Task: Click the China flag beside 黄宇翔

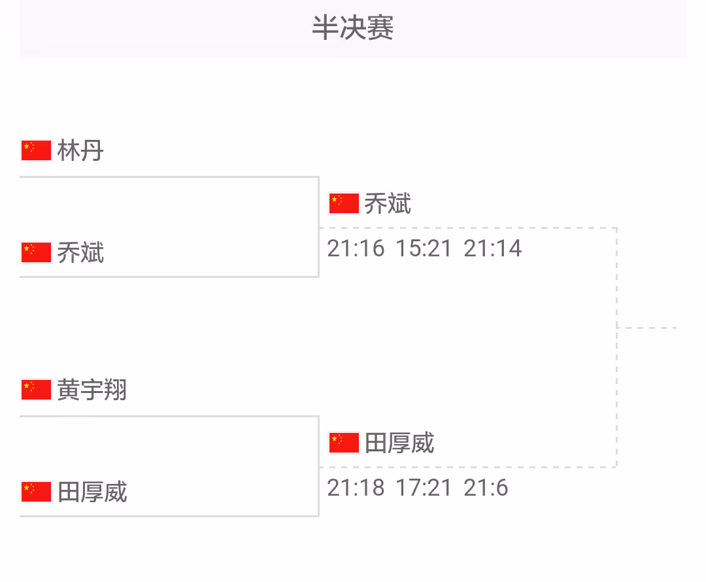Action: 36,390
